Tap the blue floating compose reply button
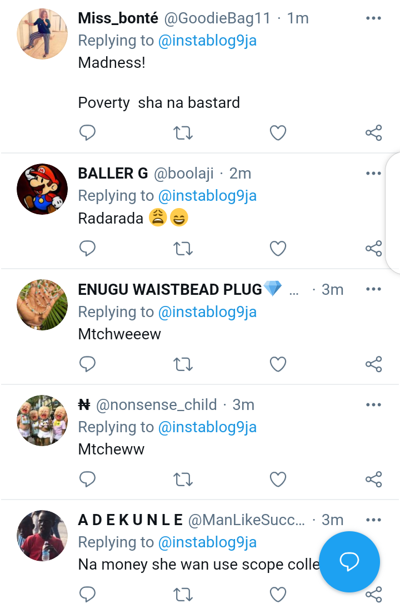 (x=349, y=561)
